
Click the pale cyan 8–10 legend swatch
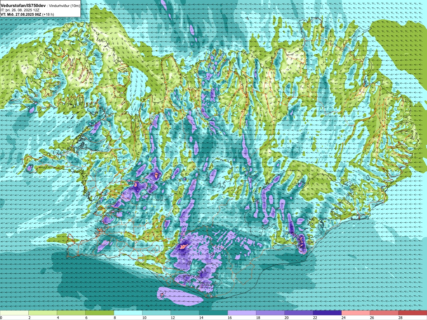click(128, 313)
